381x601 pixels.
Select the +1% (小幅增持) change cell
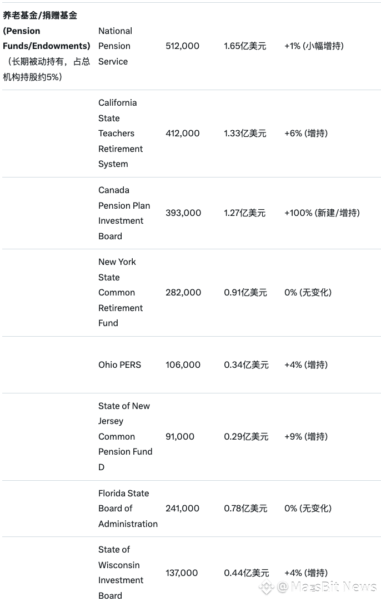314,46
